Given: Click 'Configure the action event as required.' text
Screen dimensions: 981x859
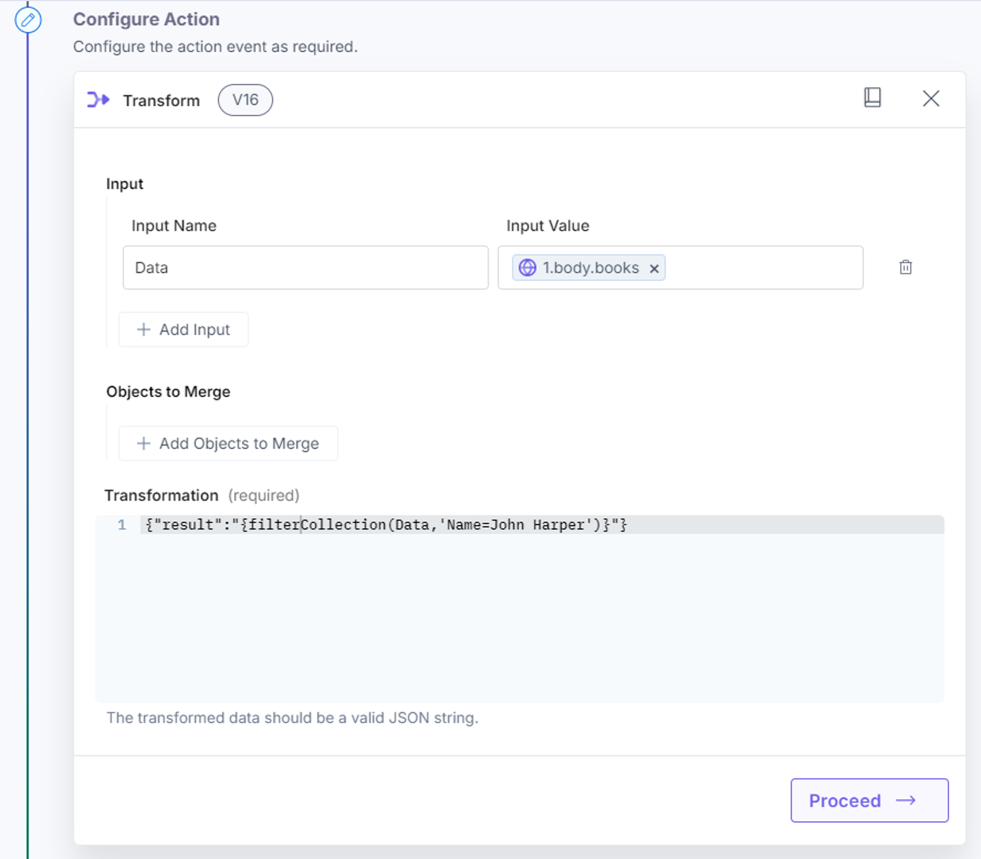Looking at the screenshot, I should (215, 46).
